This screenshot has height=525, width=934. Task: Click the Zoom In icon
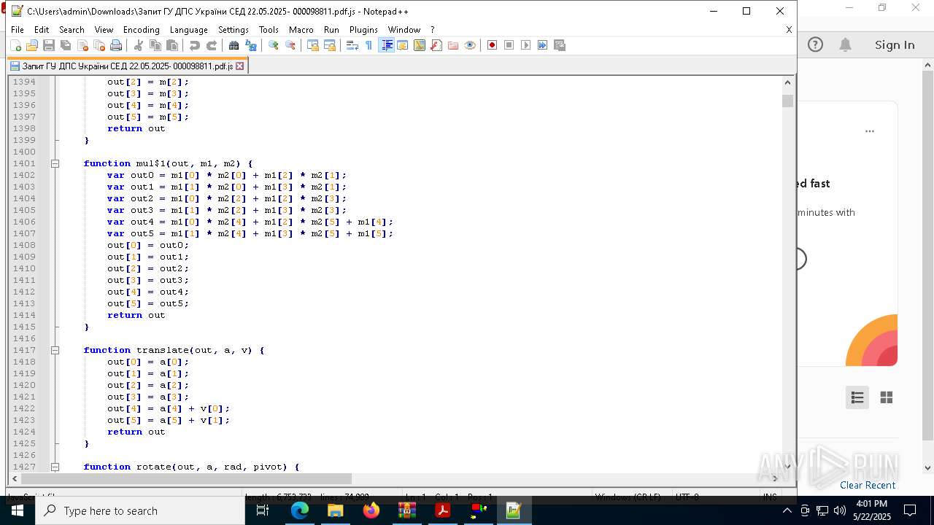click(274, 45)
